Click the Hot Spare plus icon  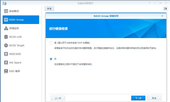click(x=6, y=62)
